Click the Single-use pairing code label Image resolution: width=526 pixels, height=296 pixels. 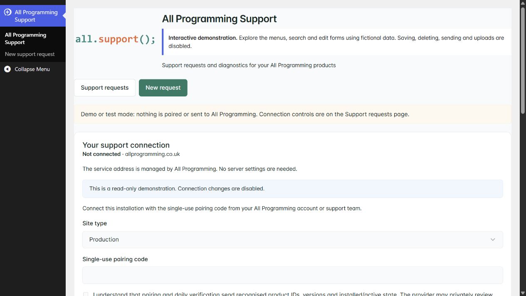[x=115, y=259]
